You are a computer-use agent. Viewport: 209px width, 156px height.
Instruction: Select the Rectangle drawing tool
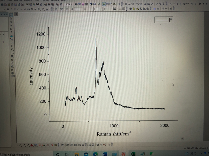pyautogui.click(x=12, y=56)
